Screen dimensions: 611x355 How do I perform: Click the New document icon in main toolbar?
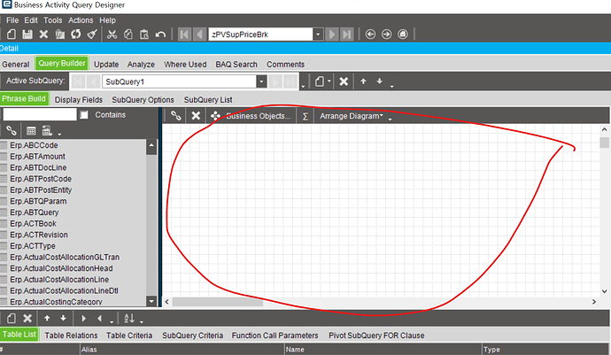point(12,35)
